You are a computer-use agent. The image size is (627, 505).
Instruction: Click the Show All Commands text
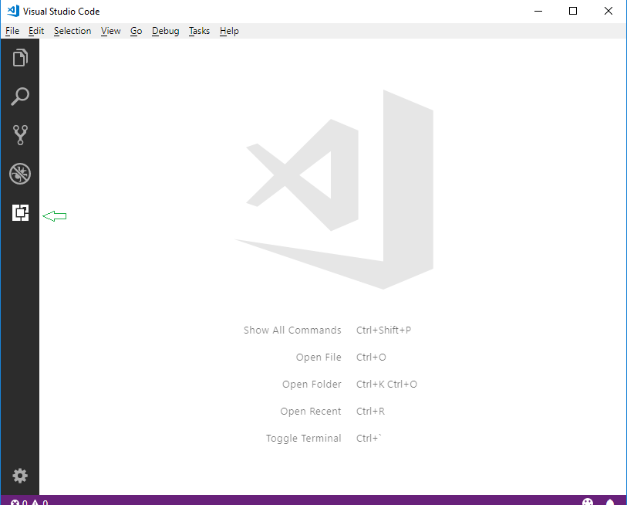pyautogui.click(x=292, y=330)
